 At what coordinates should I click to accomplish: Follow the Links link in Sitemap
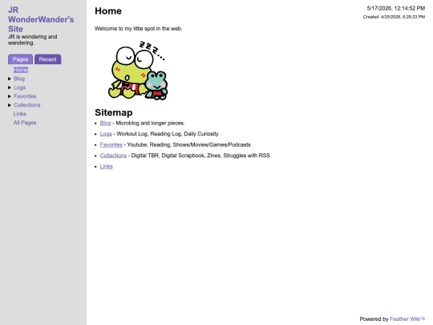(107, 166)
